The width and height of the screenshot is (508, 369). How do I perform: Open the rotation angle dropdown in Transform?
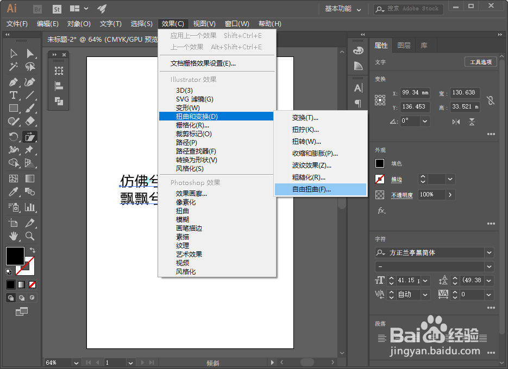tap(424, 121)
